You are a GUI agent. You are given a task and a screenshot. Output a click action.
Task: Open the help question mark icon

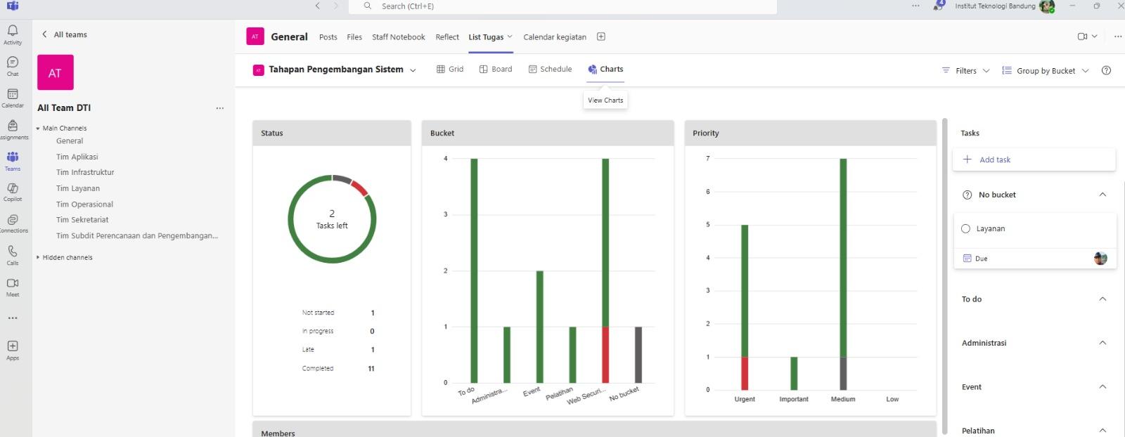(1106, 70)
